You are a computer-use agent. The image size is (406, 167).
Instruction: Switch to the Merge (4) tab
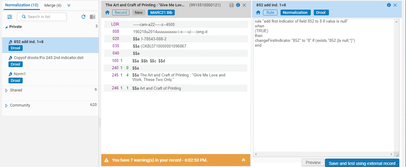[53, 5]
